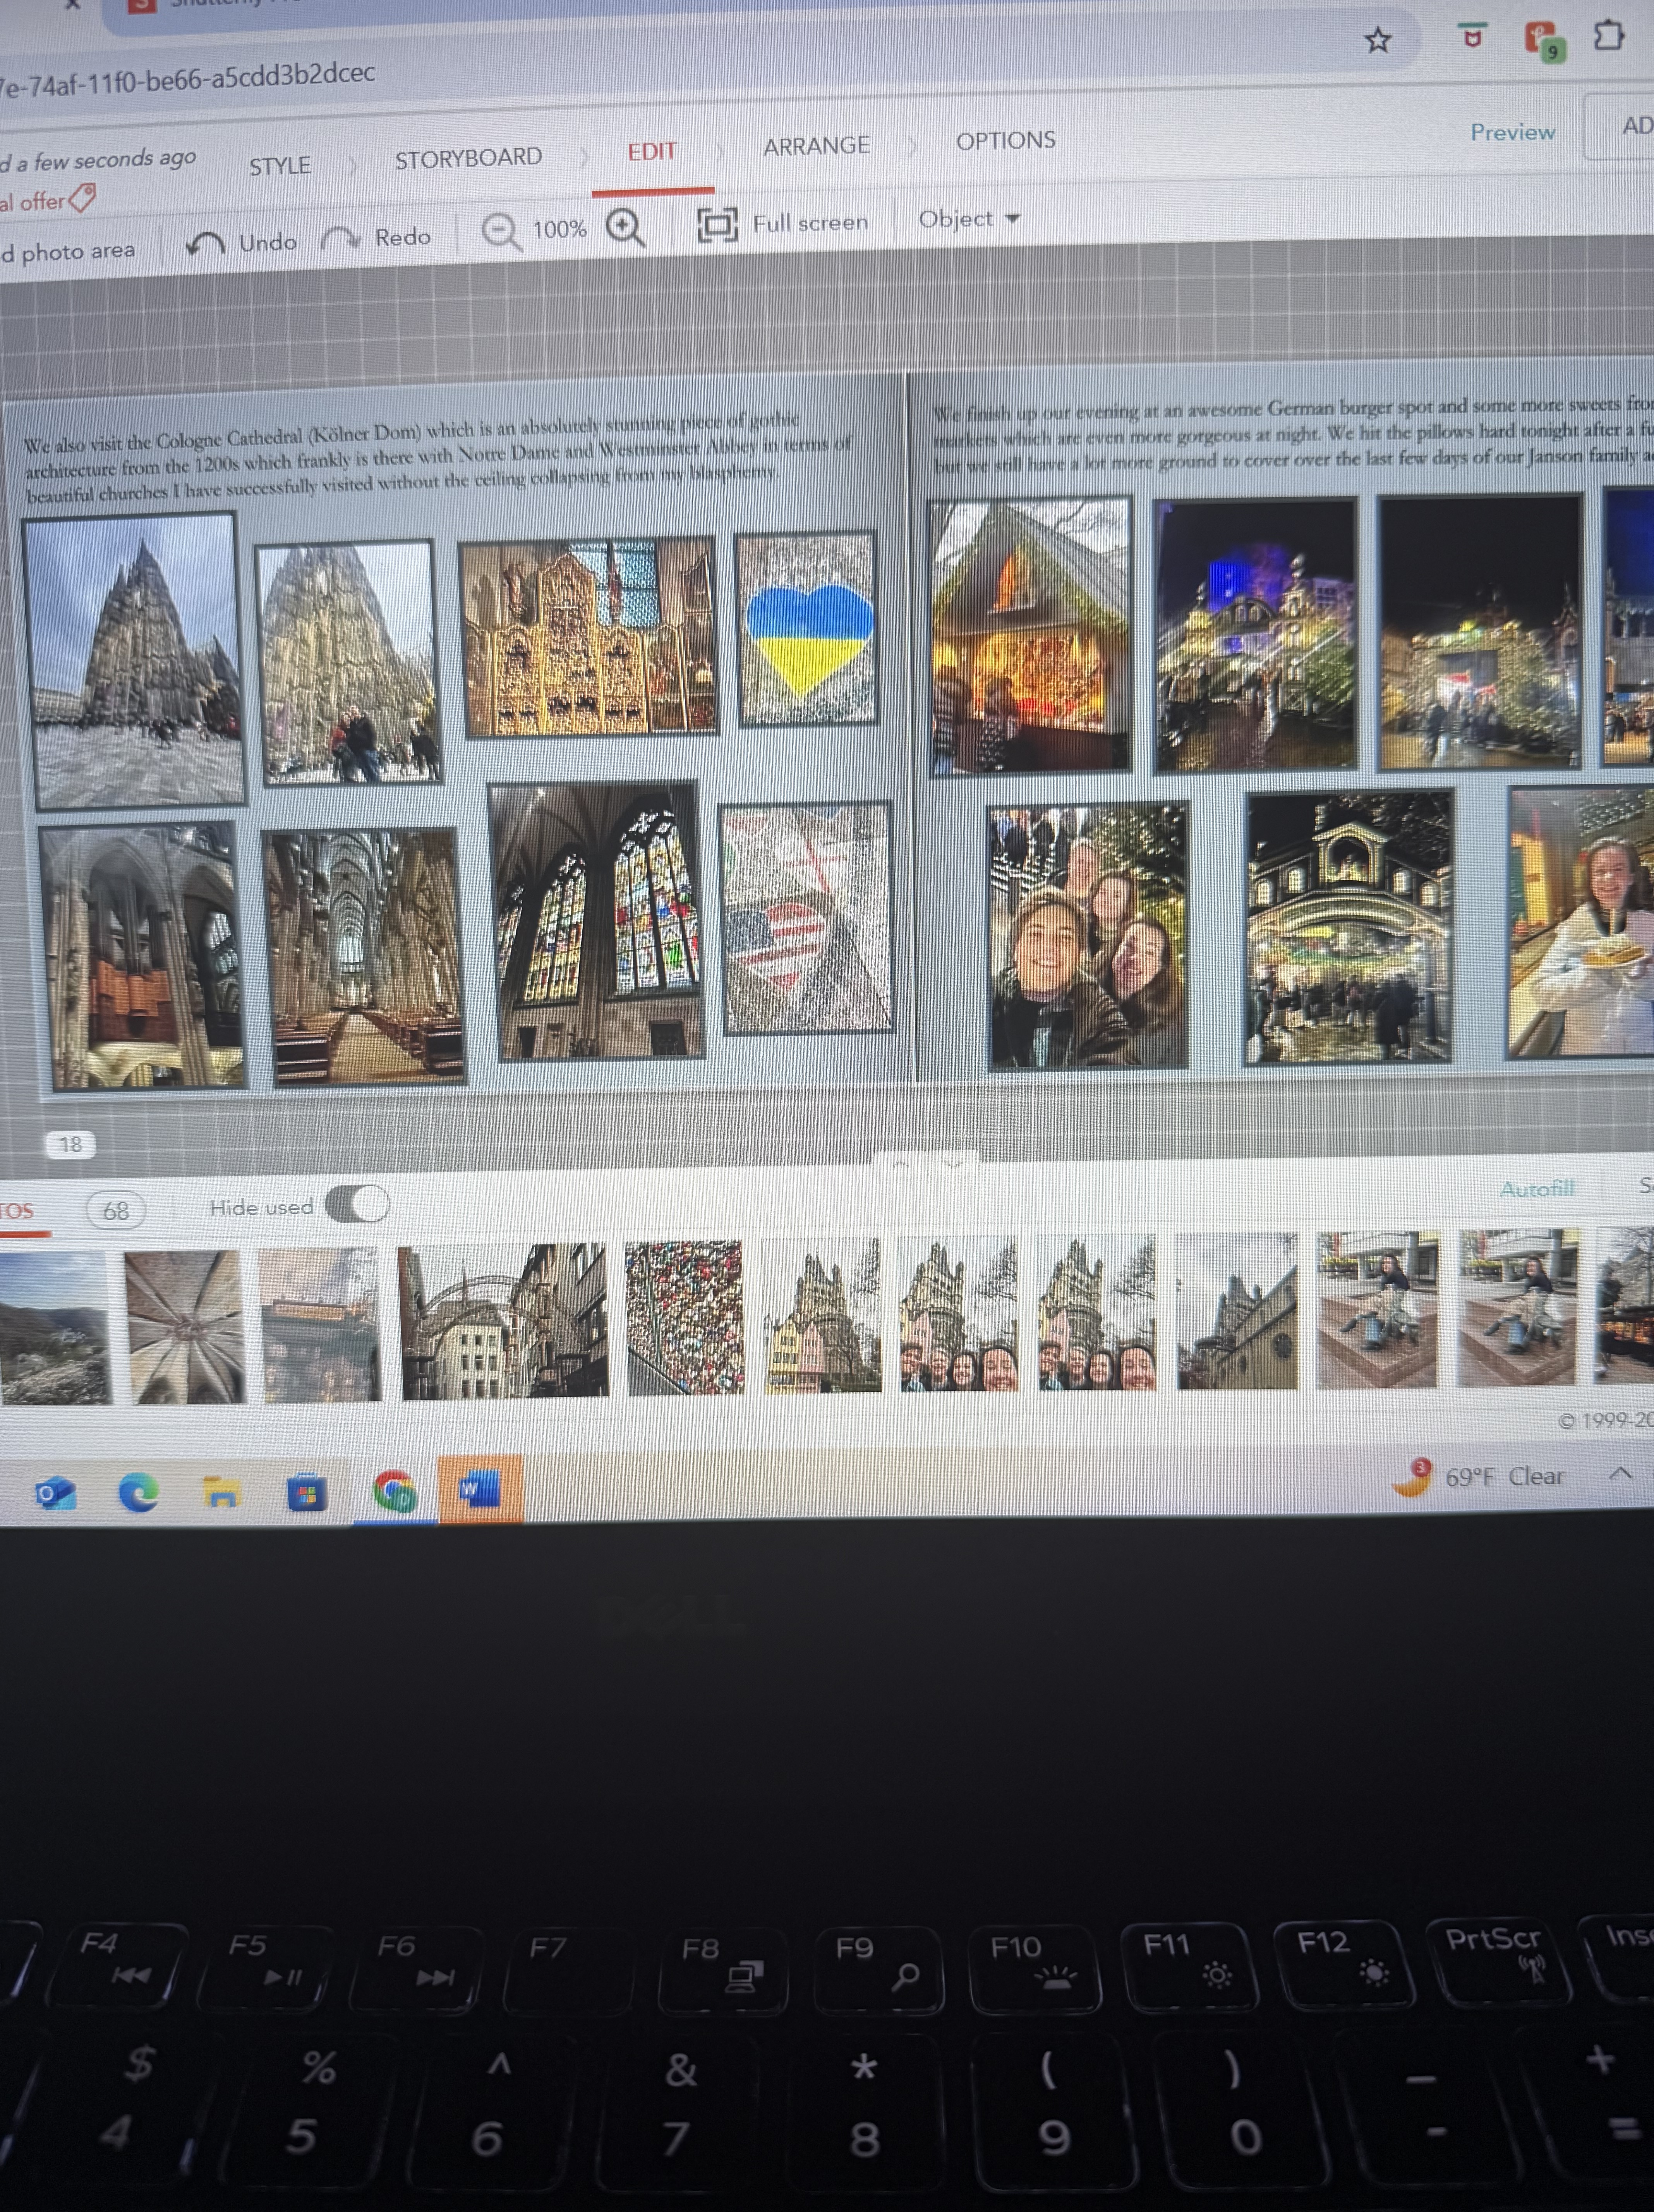This screenshot has height=2212, width=1654.
Task: Switch to the ARRANGE tab
Action: pos(816,146)
